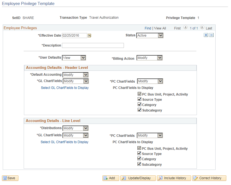Open the Distributions dropdown at Line Level
This screenshot has width=231, height=185.
(x=85, y=128)
